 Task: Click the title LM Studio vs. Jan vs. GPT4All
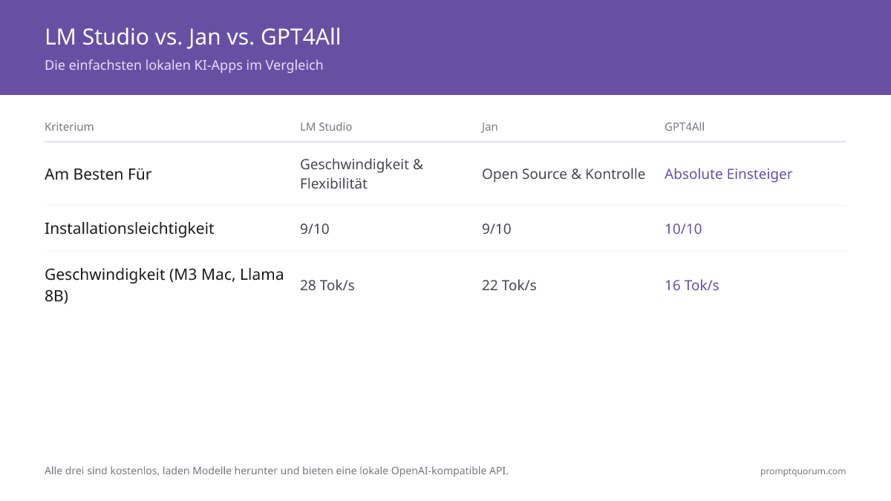[x=193, y=36]
